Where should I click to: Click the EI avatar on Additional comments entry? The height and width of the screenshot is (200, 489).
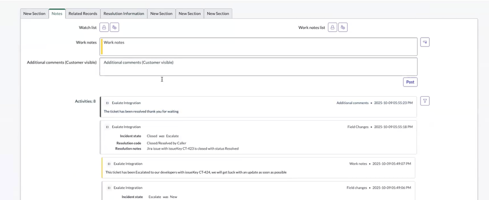(107, 103)
